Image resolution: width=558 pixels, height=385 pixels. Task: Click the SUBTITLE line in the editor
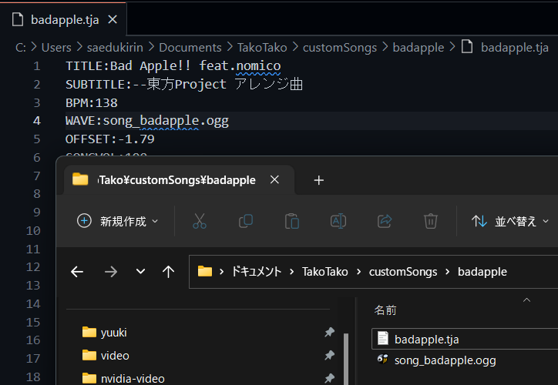(184, 84)
